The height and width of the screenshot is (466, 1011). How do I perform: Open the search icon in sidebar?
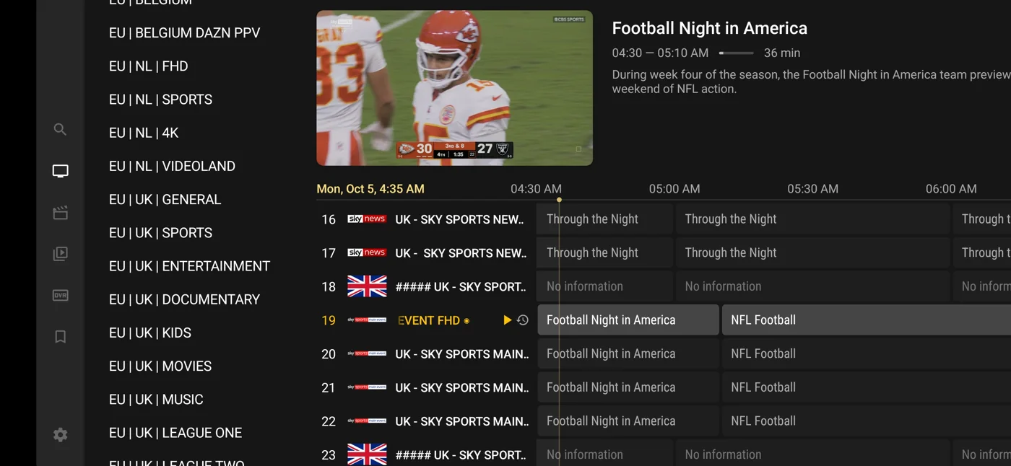coord(60,130)
